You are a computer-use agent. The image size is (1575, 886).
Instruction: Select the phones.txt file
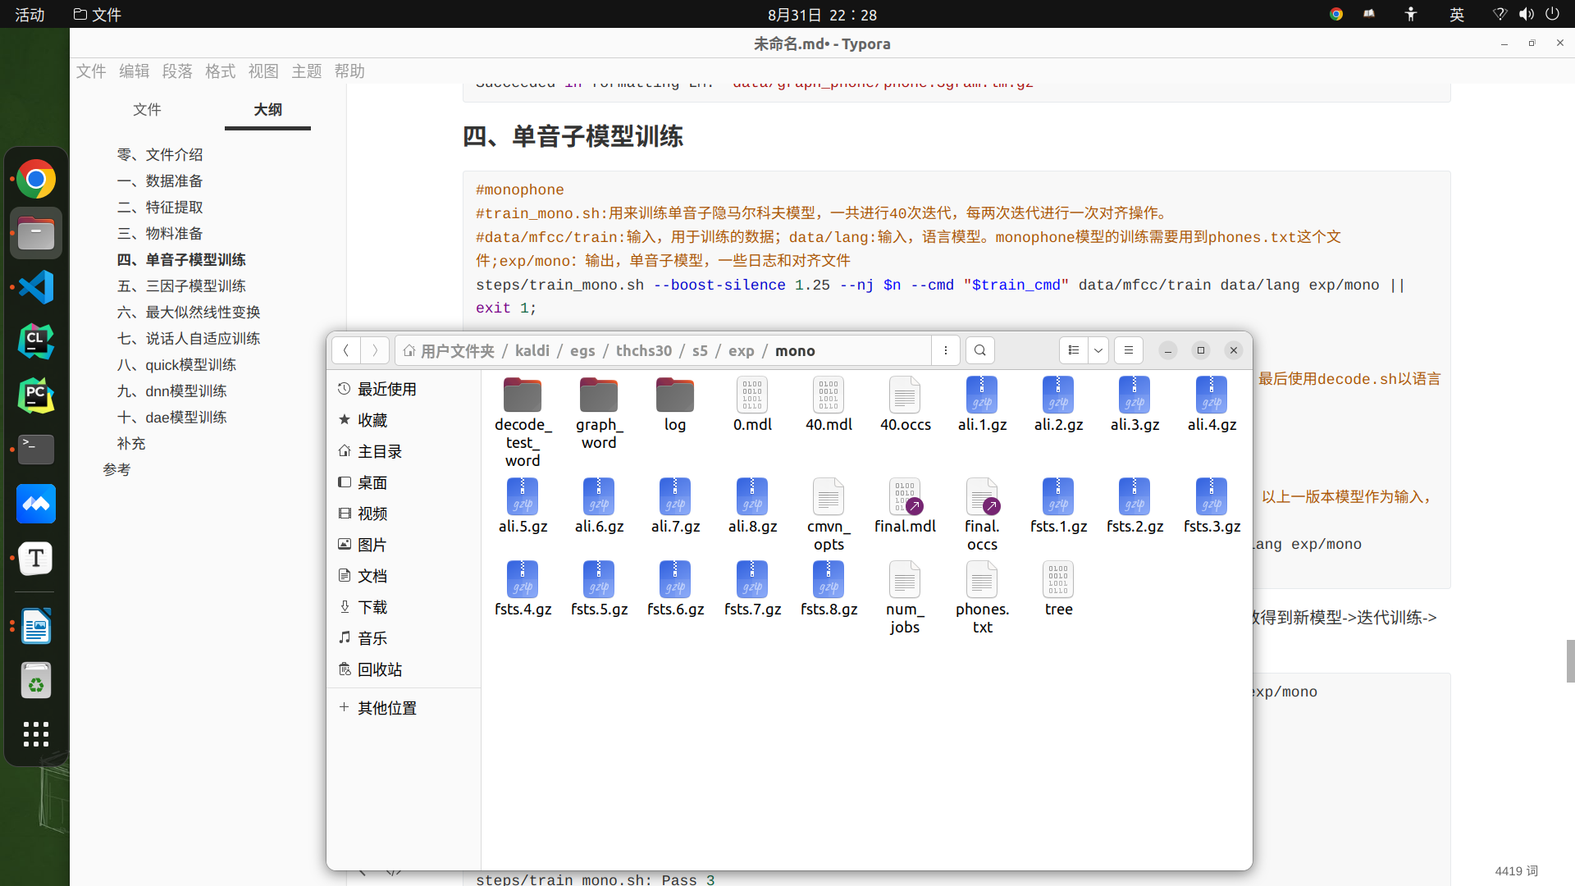982,598
